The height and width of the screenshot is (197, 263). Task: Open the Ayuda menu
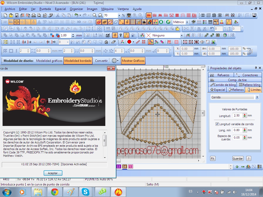137,9
